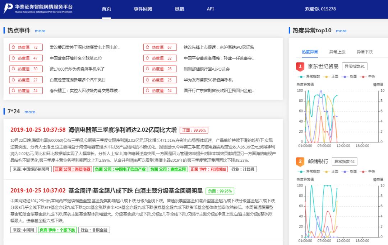Go to the 极搜 navigation item
388x245 pixels.
click(x=179, y=9)
